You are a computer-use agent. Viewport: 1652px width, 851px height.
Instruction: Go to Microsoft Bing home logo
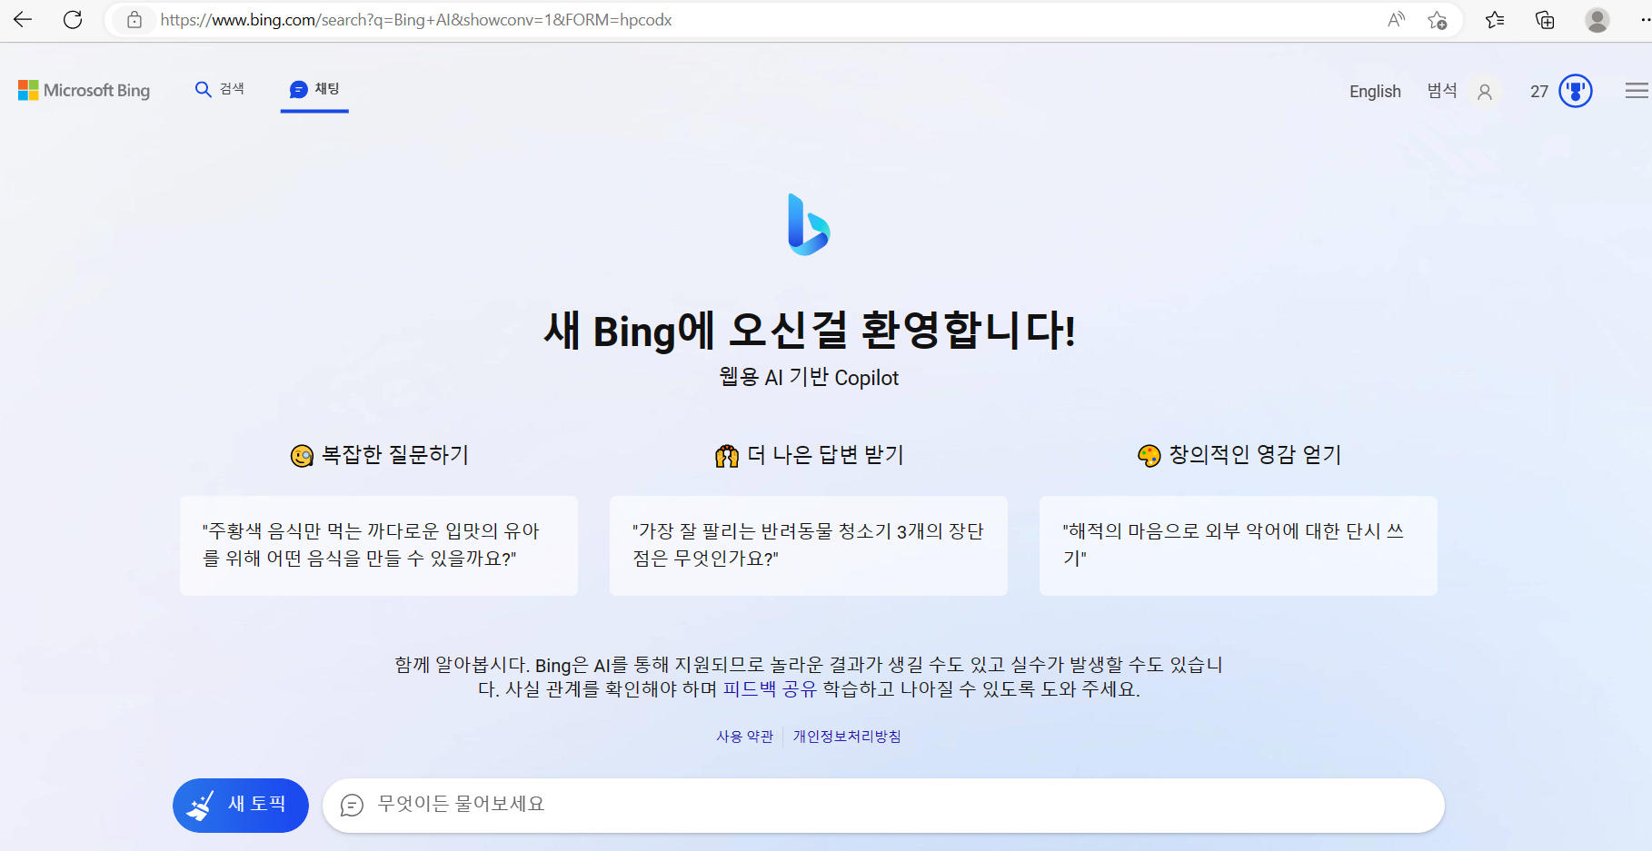84,91
